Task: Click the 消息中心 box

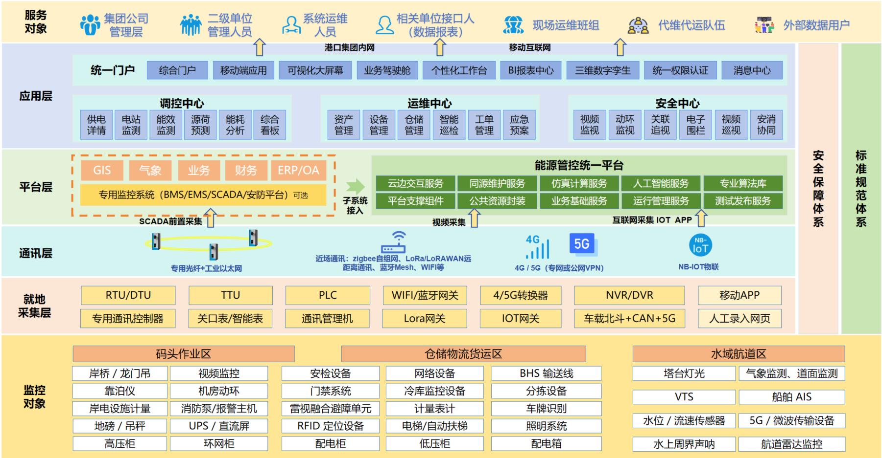Action: (x=752, y=70)
